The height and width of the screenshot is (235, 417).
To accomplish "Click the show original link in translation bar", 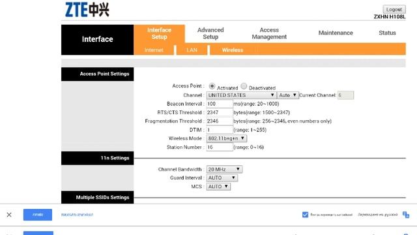I will [77, 215].
